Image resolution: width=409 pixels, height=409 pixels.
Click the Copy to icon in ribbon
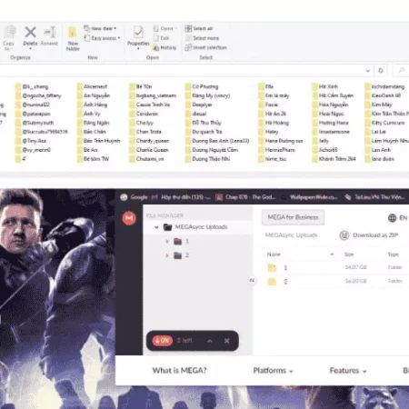[10, 32]
